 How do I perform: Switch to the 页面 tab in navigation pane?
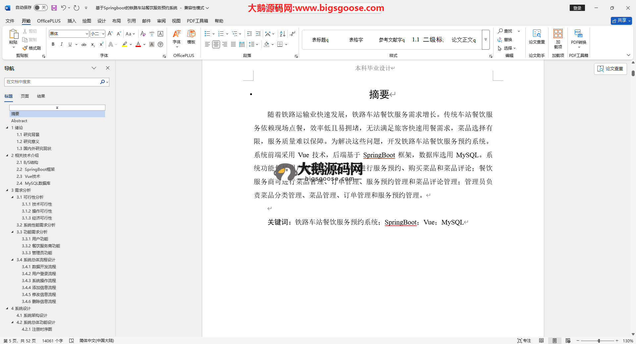pos(25,96)
